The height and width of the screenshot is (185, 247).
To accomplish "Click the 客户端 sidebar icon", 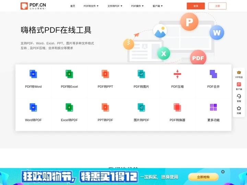I will click(x=239, y=84).
